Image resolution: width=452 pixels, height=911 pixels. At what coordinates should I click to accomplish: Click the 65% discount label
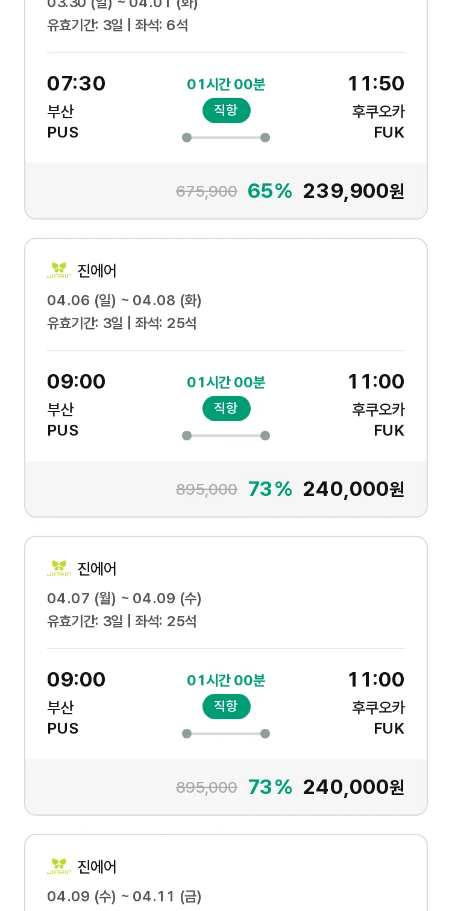[269, 191]
